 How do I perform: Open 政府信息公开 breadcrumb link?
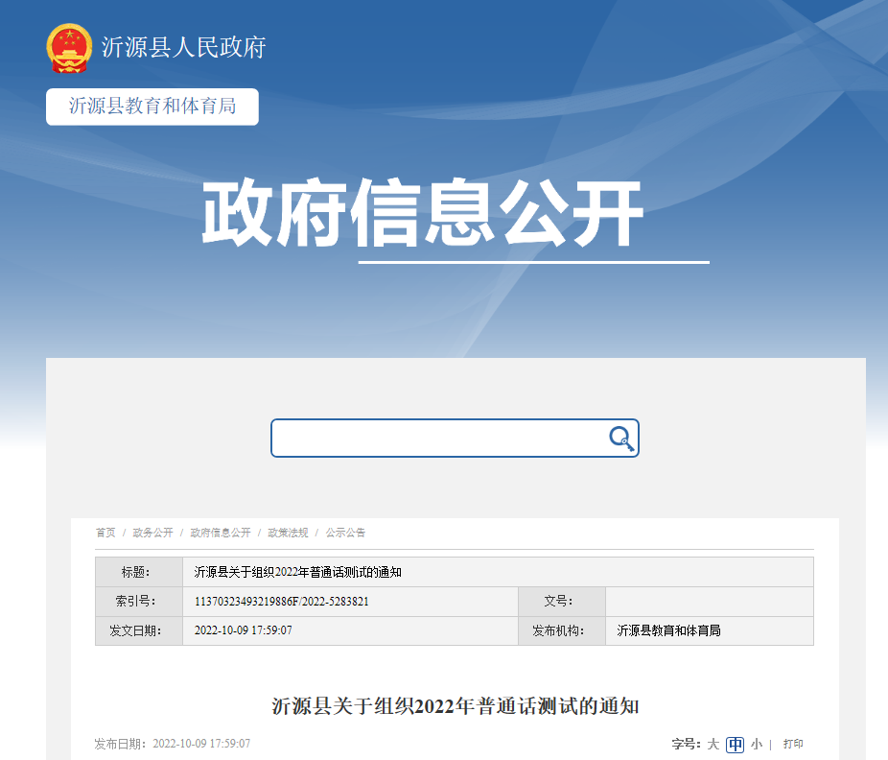coord(221,533)
